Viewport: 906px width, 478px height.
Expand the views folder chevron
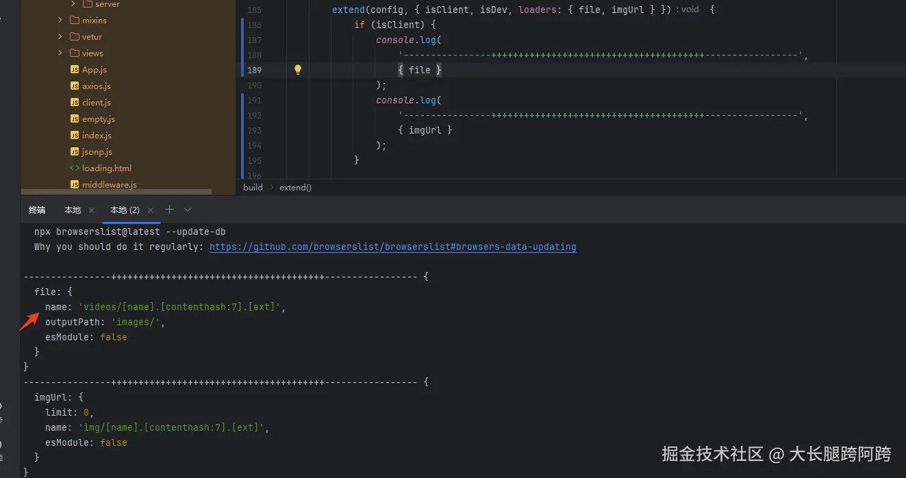tap(60, 53)
